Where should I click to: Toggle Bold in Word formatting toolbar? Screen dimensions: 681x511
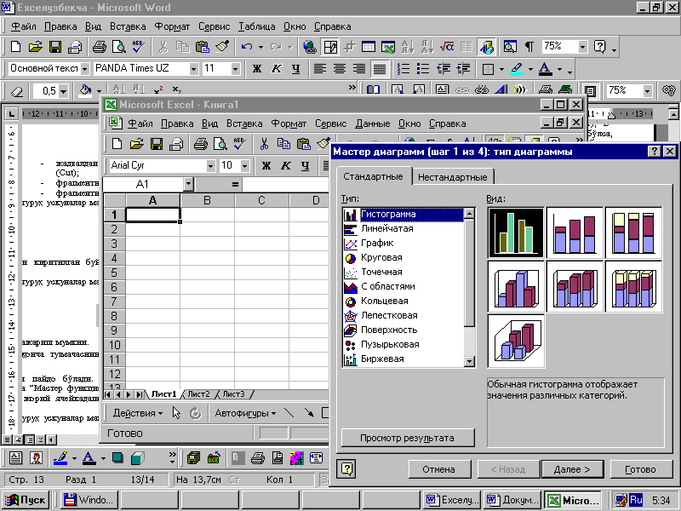pos(257,69)
